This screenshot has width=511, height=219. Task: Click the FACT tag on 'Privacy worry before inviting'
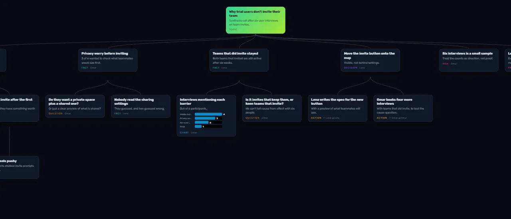tap(85, 68)
